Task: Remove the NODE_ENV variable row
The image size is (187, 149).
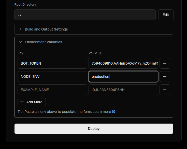Action: [x=165, y=77]
